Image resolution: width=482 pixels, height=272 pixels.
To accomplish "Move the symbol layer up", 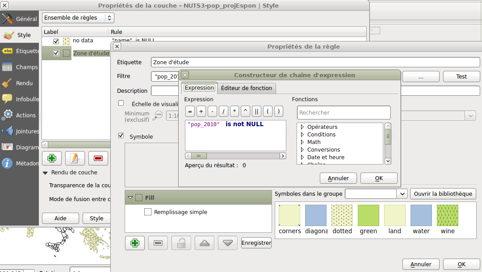I will pos(205,243).
